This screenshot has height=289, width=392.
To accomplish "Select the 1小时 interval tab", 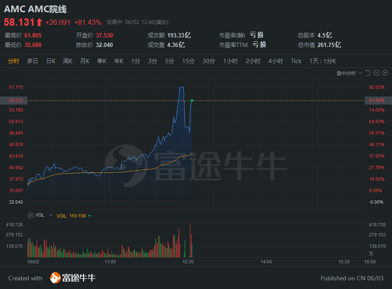I will pyautogui.click(x=230, y=61).
